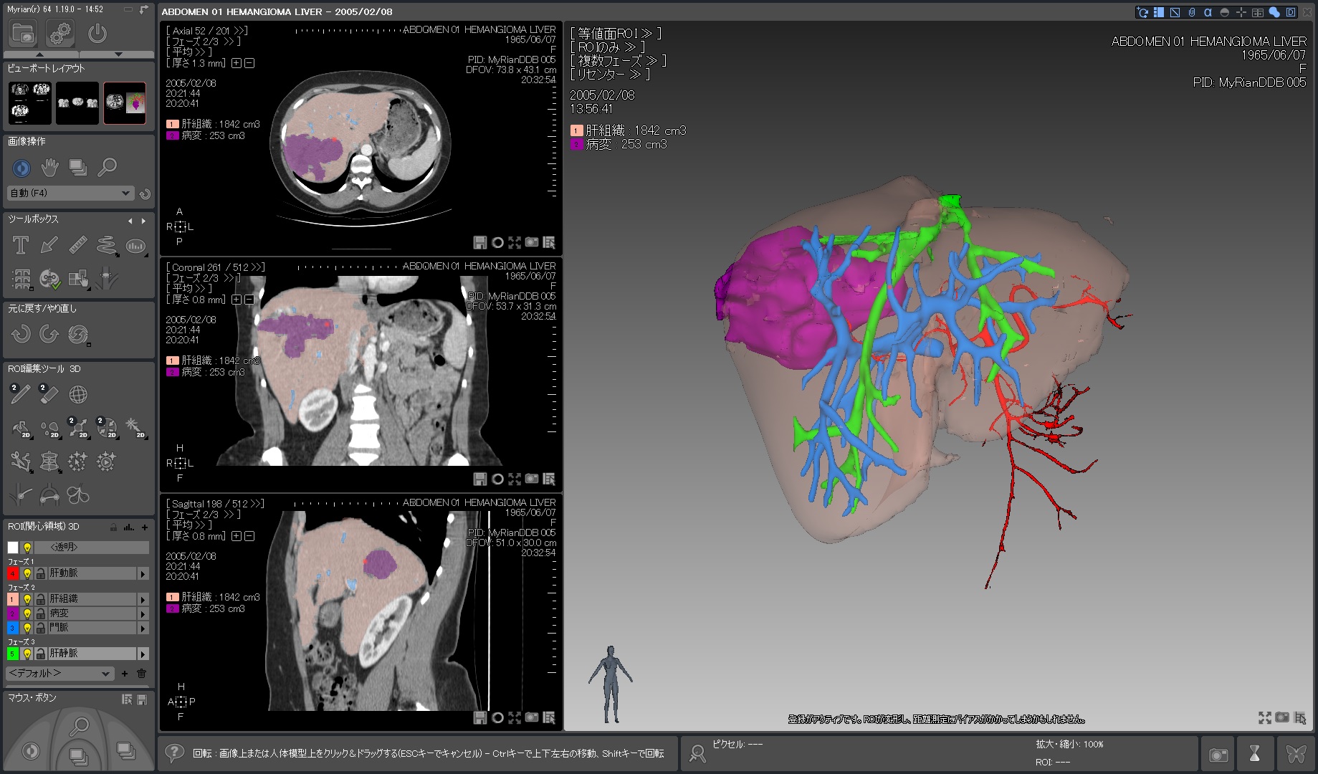The width and height of the screenshot is (1318, 774).
Task: Click the blue 門脈 color swatch
Action: [12, 629]
